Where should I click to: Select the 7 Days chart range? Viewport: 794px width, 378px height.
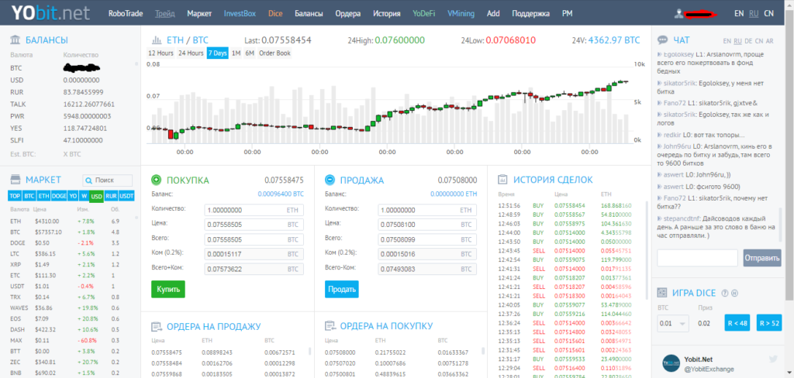pyautogui.click(x=217, y=53)
